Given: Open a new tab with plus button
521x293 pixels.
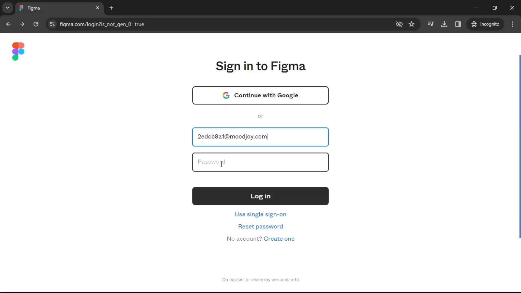Looking at the screenshot, I should (x=111, y=8).
